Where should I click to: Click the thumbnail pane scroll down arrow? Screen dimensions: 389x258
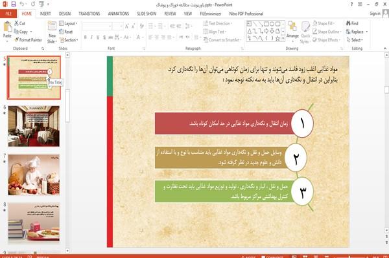coord(67,251)
